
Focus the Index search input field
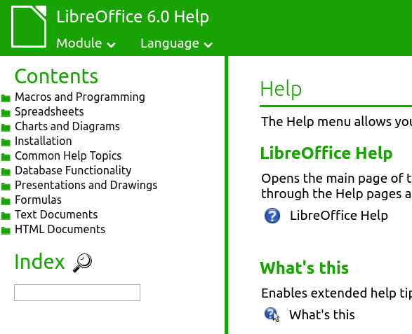[x=77, y=293]
